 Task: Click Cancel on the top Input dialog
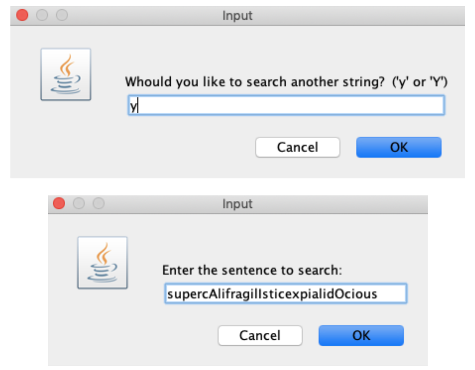[298, 147]
